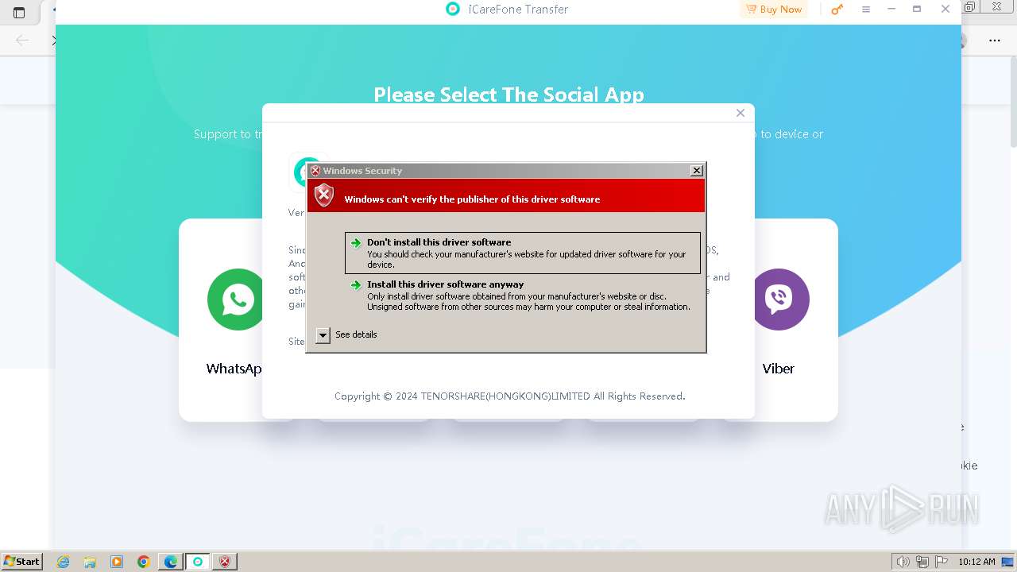Switch to iCareFone taskbar button
The width and height of the screenshot is (1017, 572).
click(198, 562)
